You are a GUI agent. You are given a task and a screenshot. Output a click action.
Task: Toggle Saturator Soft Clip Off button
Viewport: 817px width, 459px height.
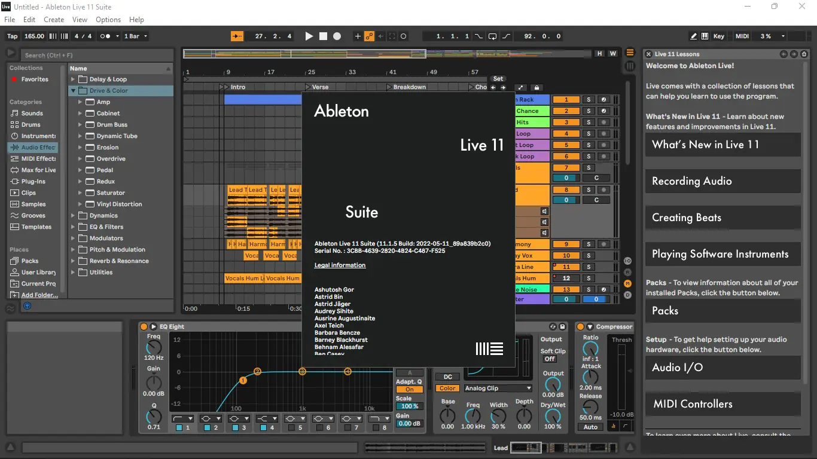click(550, 359)
